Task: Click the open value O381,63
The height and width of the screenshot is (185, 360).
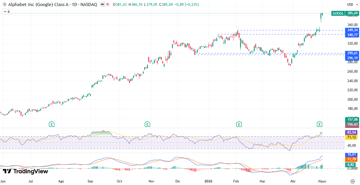Action: pos(120,5)
